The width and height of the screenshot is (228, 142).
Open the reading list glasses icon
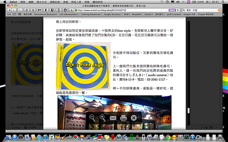tap(9, 14)
